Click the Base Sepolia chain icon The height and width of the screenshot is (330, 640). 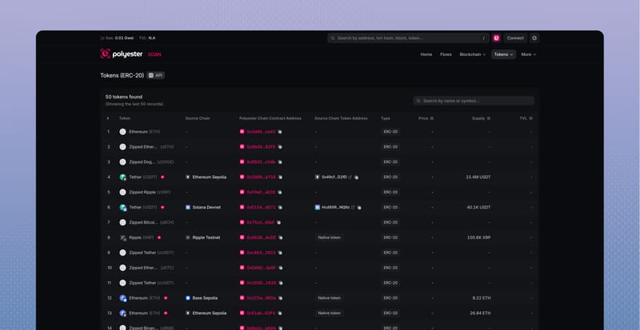tap(188, 298)
